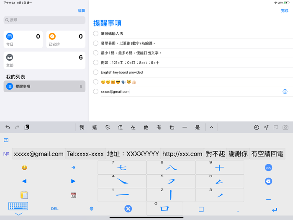Viewport: 293px width, 220px height.
Task: Move cursor left with blue arrow
Action: coord(24,181)
